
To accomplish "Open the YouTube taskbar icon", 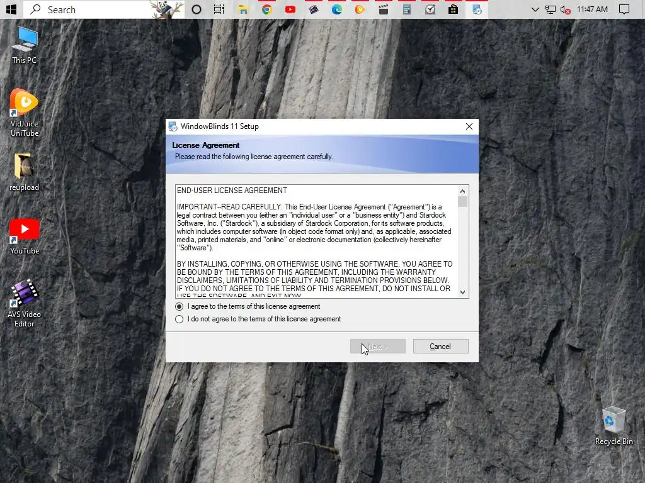I will [290, 9].
